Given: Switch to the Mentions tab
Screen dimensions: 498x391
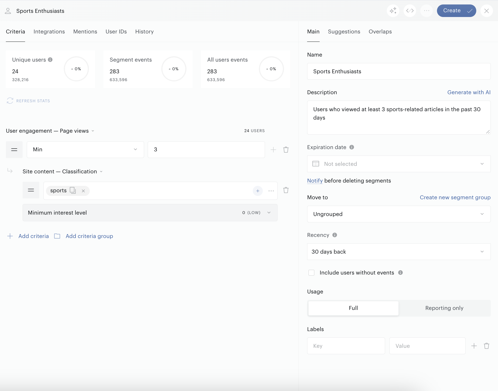Looking at the screenshot, I should 85,31.
